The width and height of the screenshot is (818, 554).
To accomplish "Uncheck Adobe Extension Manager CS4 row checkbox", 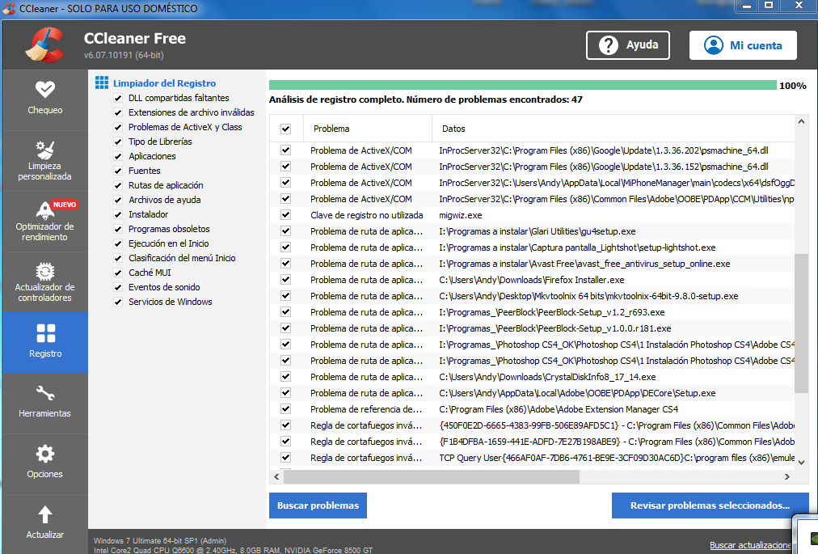I will coord(285,409).
